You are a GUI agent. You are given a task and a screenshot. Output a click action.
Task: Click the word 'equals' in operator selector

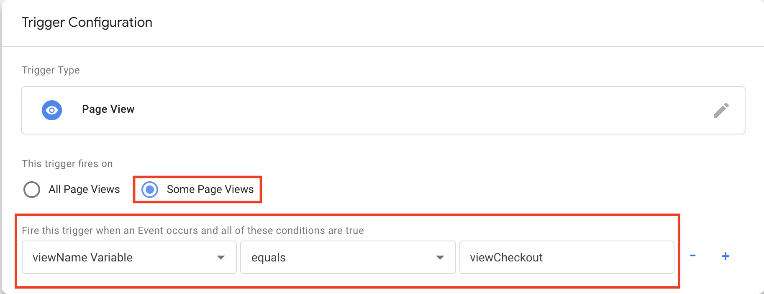click(x=269, y=258)
